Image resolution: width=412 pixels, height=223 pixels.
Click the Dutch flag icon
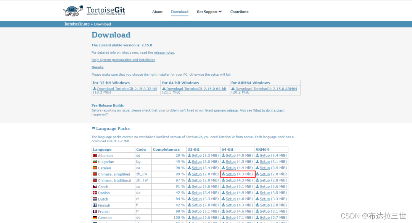click(95, 199)
